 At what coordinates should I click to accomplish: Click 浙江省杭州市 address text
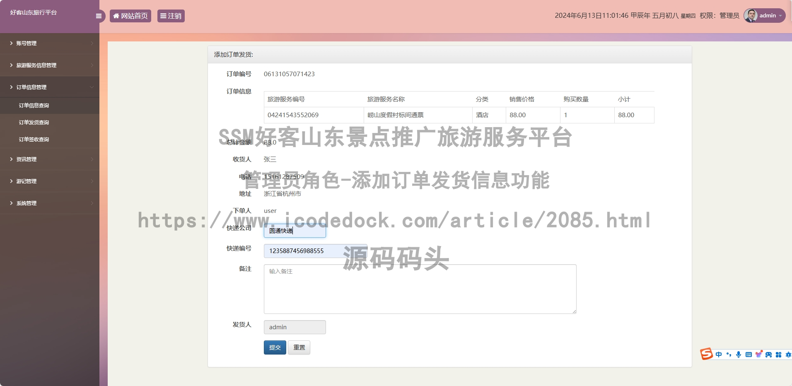(283, 194)
